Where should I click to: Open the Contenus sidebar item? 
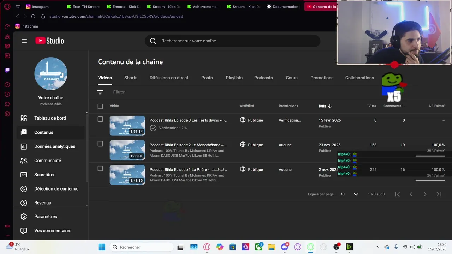[50, 132]
